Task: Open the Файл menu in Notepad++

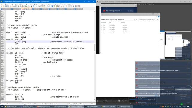Action: (2, 4)
